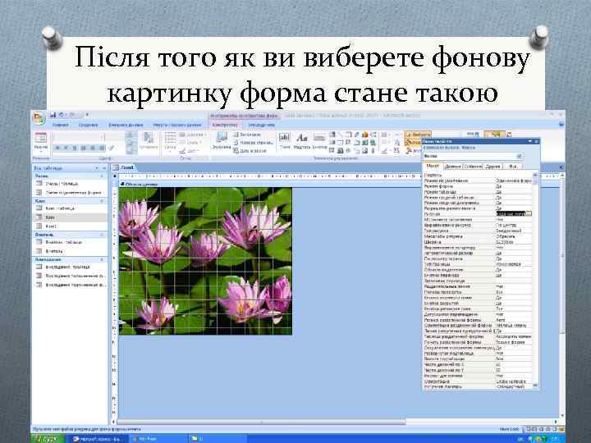This screenshot has width=591, height=443.
Task: Switch to the Создание ribbon tab
Action: (88, 125)
